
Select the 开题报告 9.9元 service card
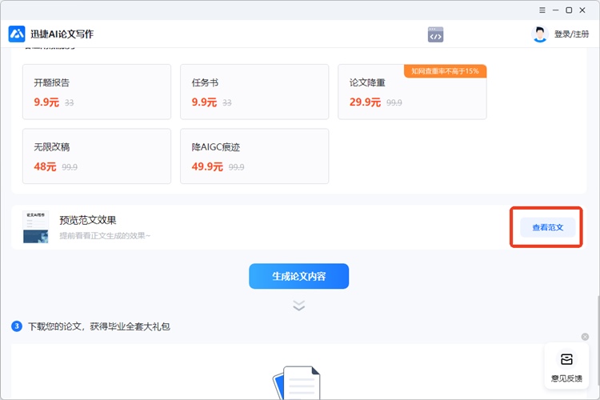click(x=97, y=92)
